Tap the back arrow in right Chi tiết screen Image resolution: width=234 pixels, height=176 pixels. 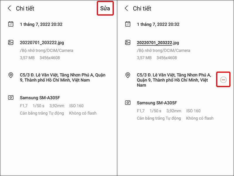click(126, 9)
